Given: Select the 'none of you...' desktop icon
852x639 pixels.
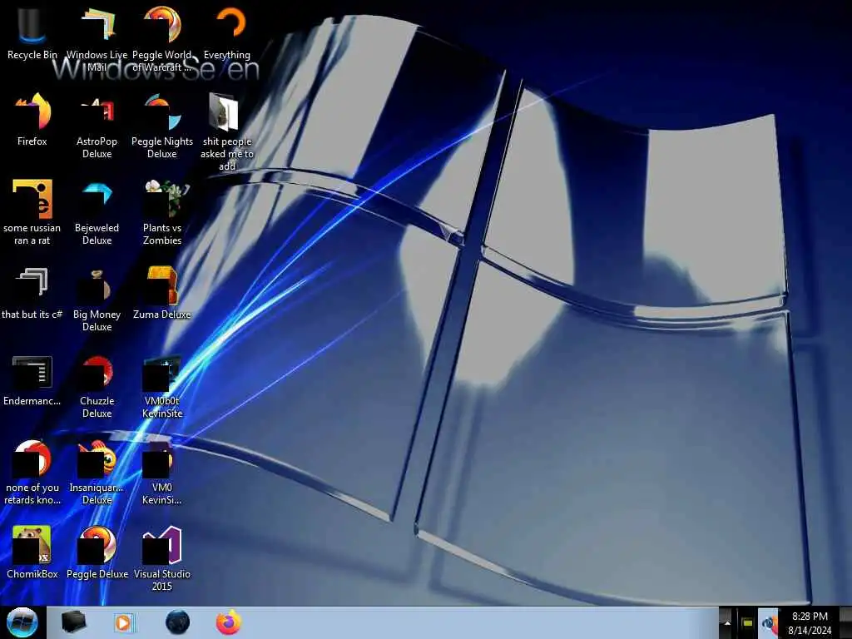Looking at the screenshot, I should pos(32,472).
